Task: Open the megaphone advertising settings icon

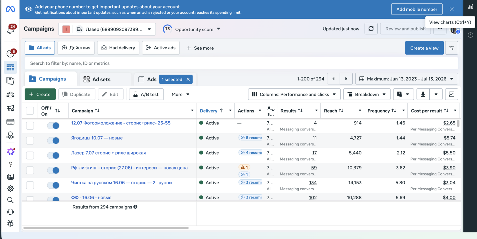Action: pyautogui.click(x=10, y=108)
